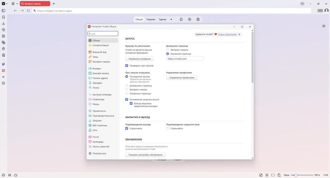Open the Vivaldi main menu icon

click(3, 4)
